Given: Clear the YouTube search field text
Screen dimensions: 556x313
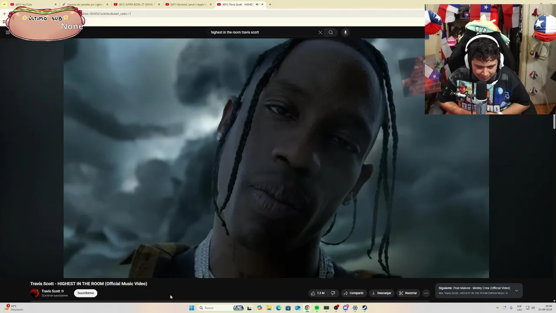Looking at the screenshot, I should pos(320,32).
